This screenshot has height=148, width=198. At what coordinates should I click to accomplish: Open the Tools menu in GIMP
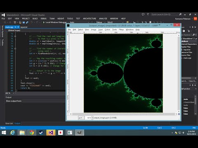(114, 30)
